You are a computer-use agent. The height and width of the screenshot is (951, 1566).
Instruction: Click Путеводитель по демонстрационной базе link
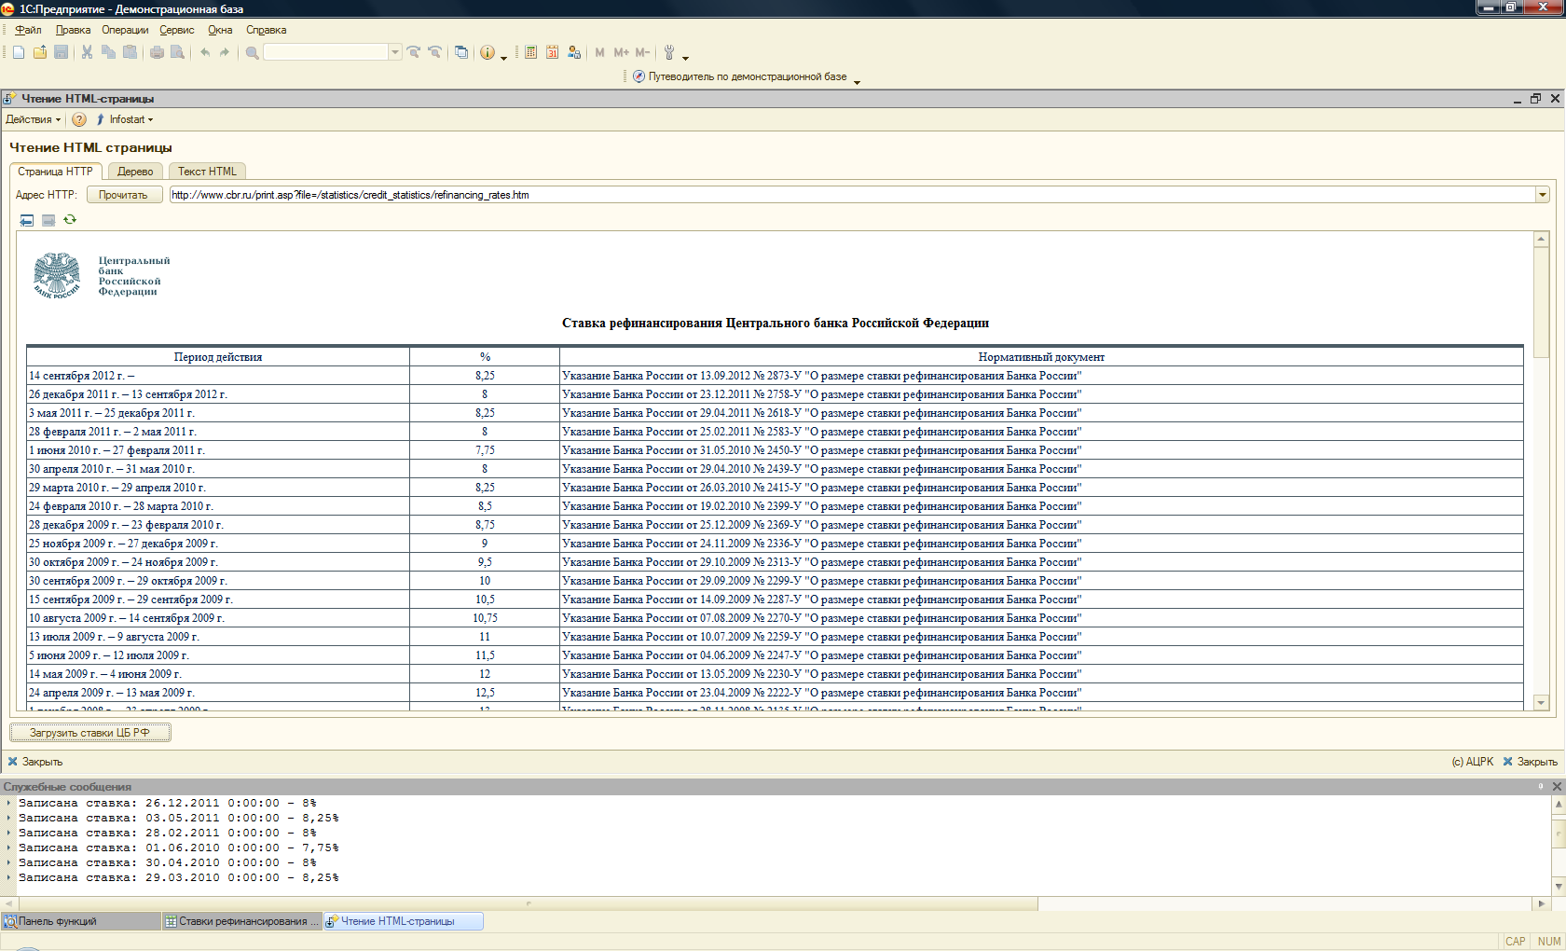coord(748,76)
